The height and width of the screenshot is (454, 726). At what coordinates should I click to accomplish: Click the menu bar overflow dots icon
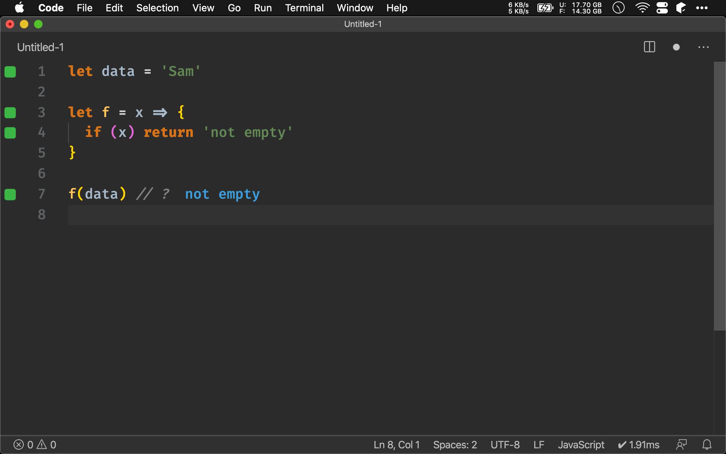click(702, 8)
